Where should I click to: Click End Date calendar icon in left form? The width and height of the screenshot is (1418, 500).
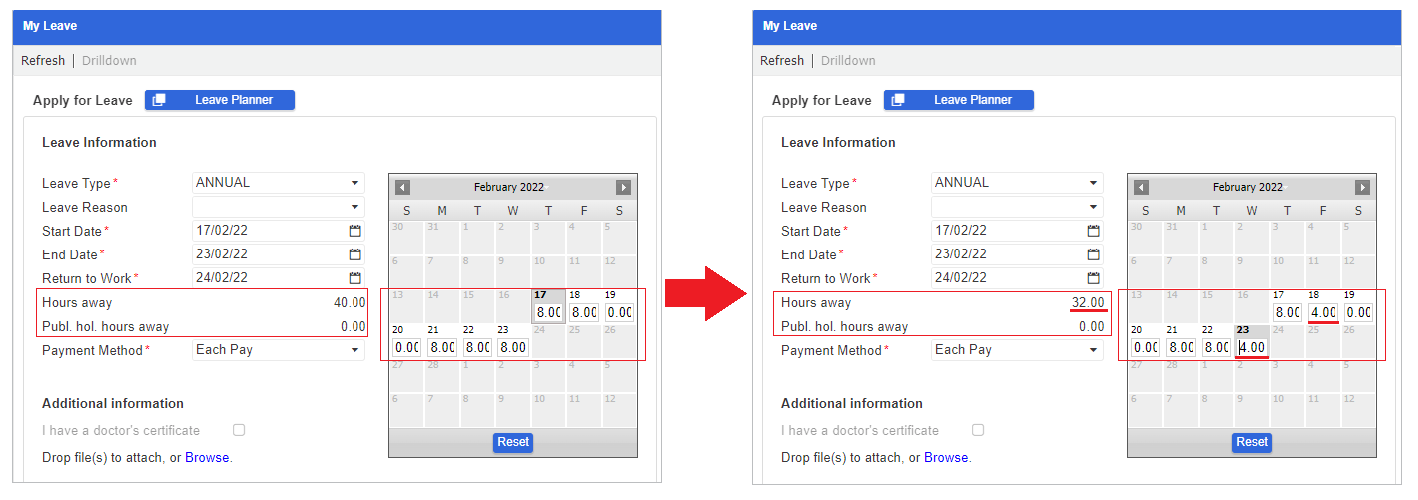click(x=354, y=254)
